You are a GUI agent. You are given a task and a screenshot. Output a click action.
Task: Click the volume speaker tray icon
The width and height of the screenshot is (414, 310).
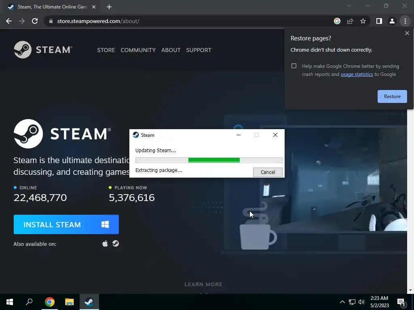click(361, 302)
